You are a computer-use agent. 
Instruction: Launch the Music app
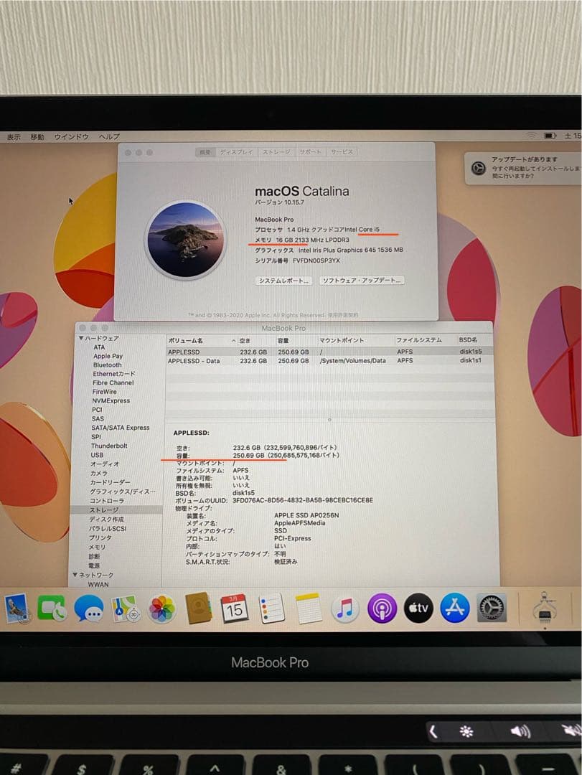coord(344,609)
